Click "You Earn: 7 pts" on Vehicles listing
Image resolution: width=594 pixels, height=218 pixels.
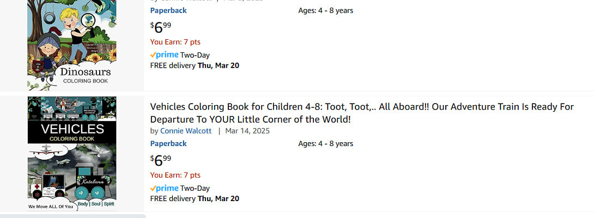coord(175,175)
